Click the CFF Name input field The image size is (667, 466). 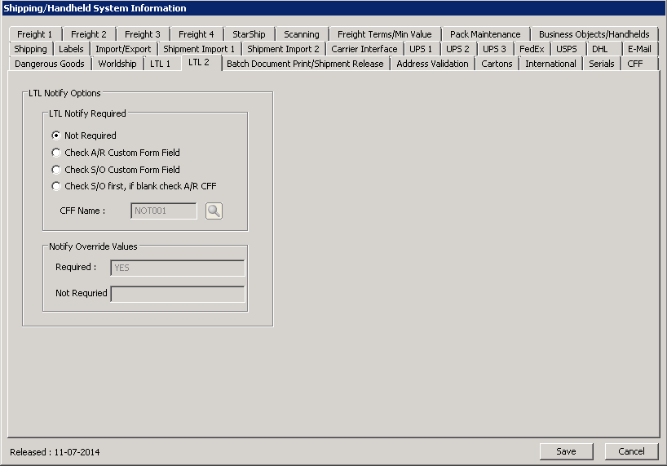click(x=164, y=211)
